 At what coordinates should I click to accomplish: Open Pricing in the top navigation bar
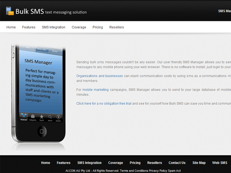[x=98, y=27]
